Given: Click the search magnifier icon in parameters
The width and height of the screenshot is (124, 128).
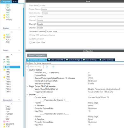Looking at the screenshot, I should click(x=27, y=67).
